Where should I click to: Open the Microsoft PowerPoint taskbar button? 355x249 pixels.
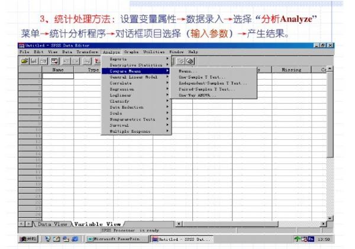pyautogui.click(x=117, y=239)
